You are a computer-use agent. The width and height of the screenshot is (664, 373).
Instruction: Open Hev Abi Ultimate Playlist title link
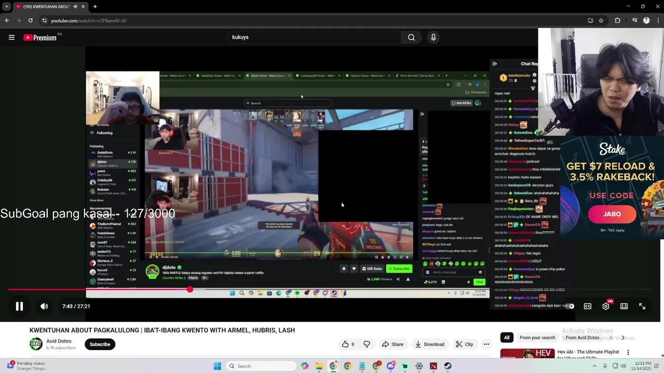click(588, 354)
